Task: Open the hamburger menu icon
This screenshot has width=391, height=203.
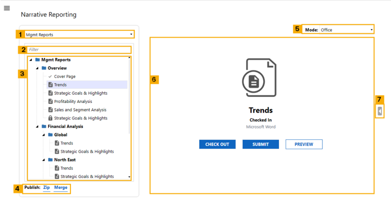Action: tap(7, 8)
